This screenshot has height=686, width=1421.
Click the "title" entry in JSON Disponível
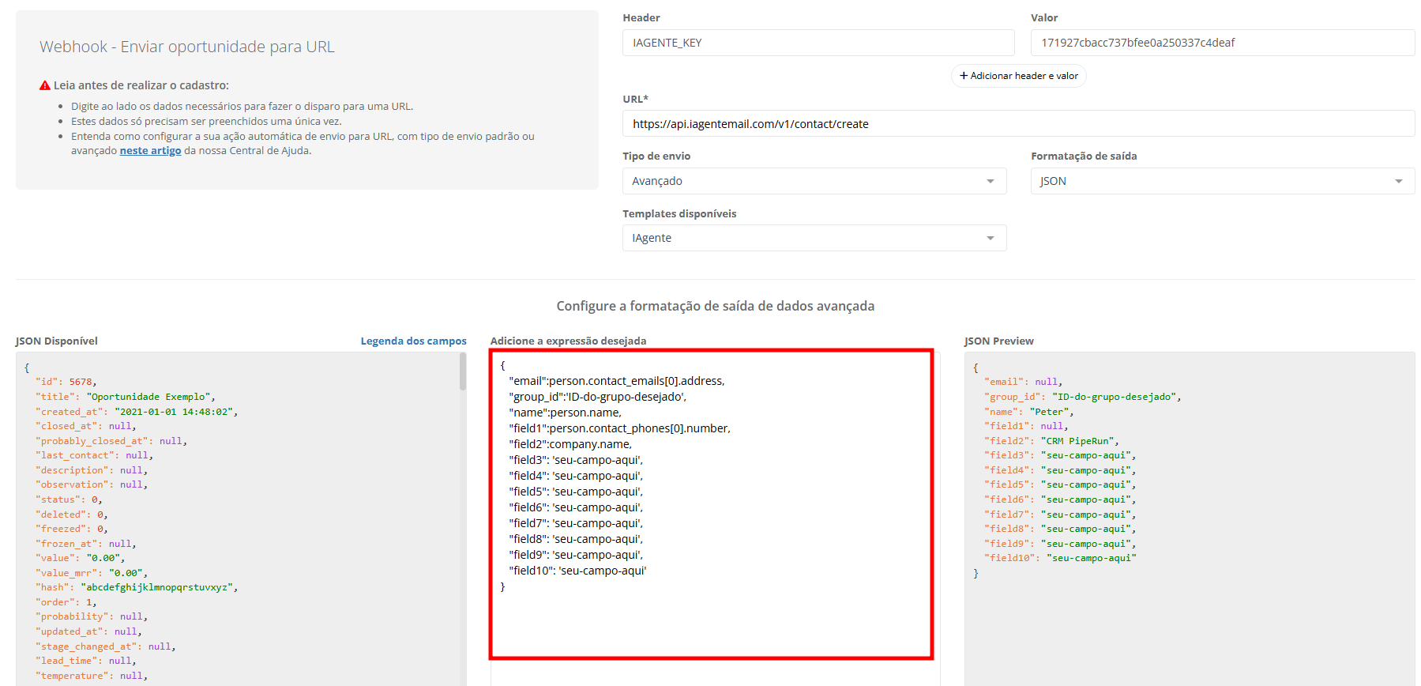tap(125, 397)
